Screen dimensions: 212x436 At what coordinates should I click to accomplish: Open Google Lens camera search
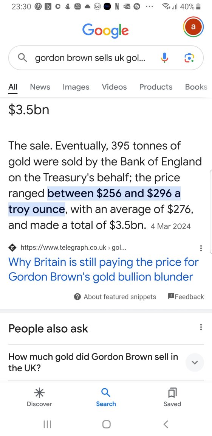coord(189,58)
